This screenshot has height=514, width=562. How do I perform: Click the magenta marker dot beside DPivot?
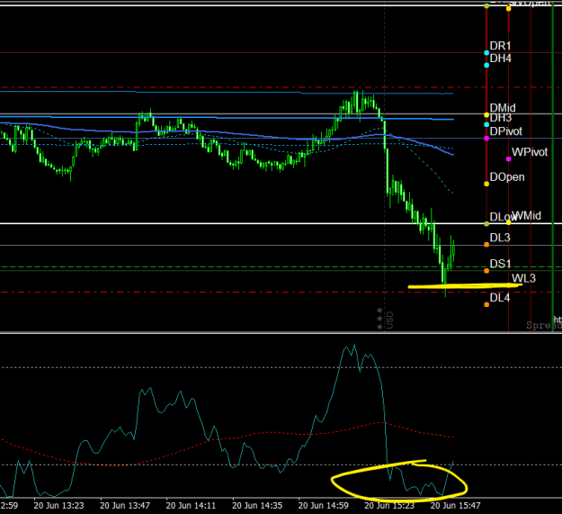click(486, 139)
